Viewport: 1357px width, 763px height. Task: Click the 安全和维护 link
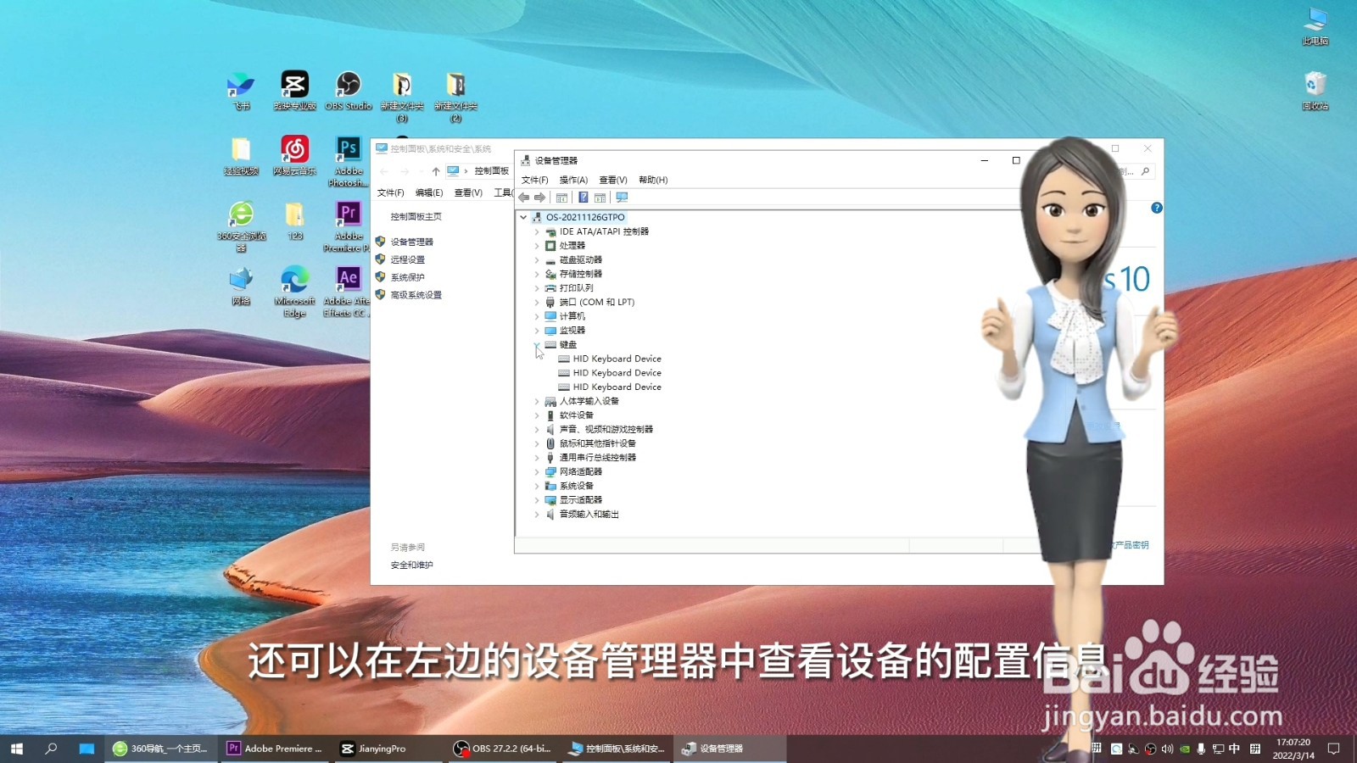point(412,565)
